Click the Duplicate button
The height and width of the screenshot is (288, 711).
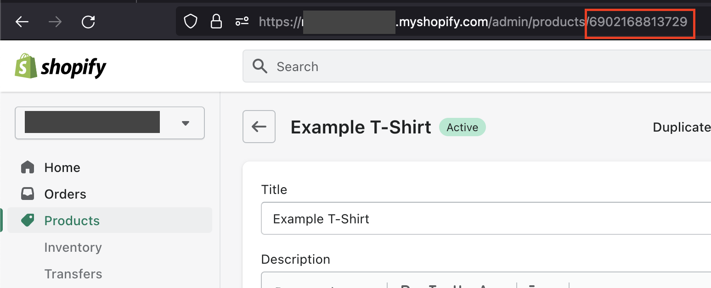[x=681, y=127]
